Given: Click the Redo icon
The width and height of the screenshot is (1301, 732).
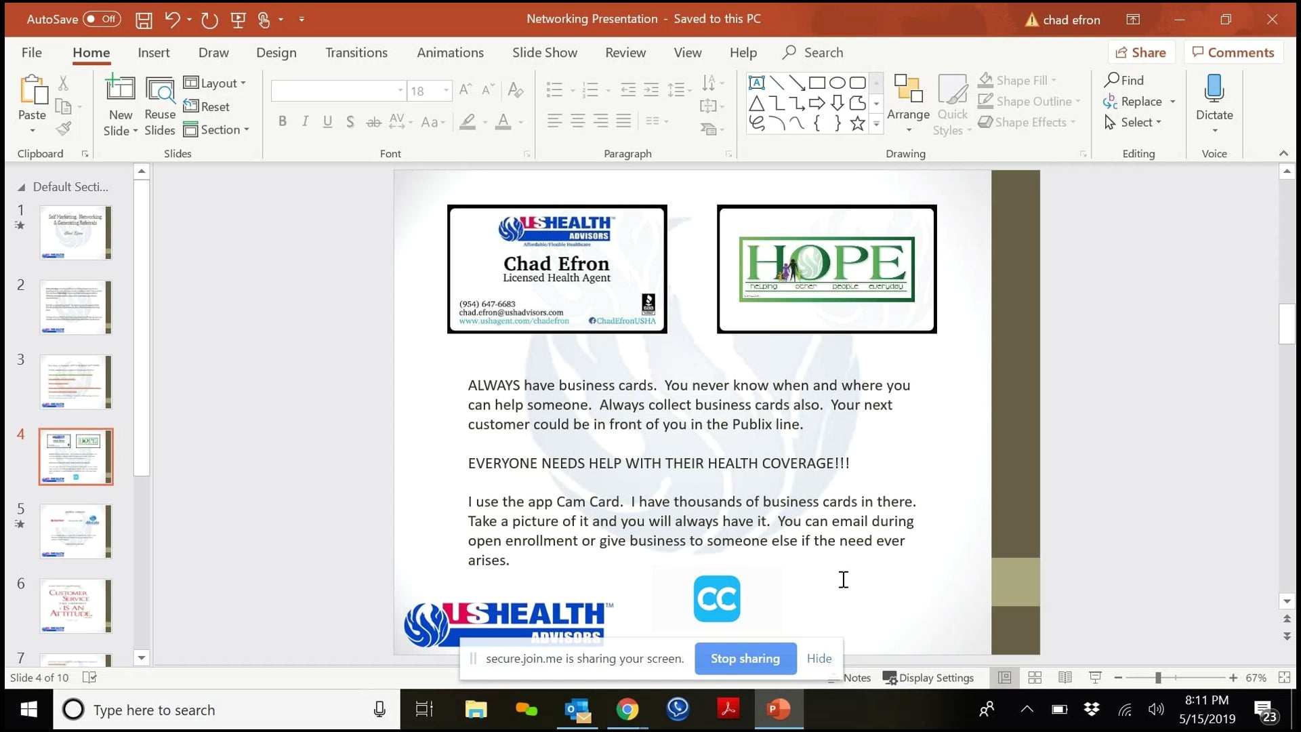Looking at the screenshot, I should 209,20.
